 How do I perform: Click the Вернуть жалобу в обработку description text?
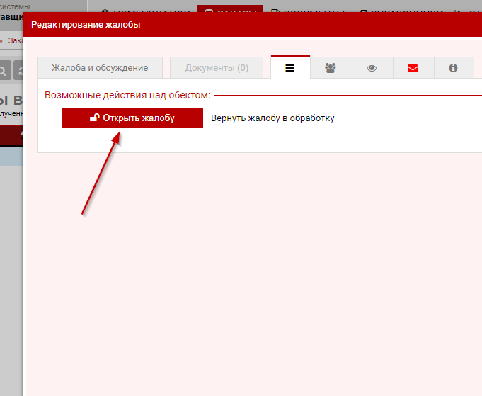[272, 118]
